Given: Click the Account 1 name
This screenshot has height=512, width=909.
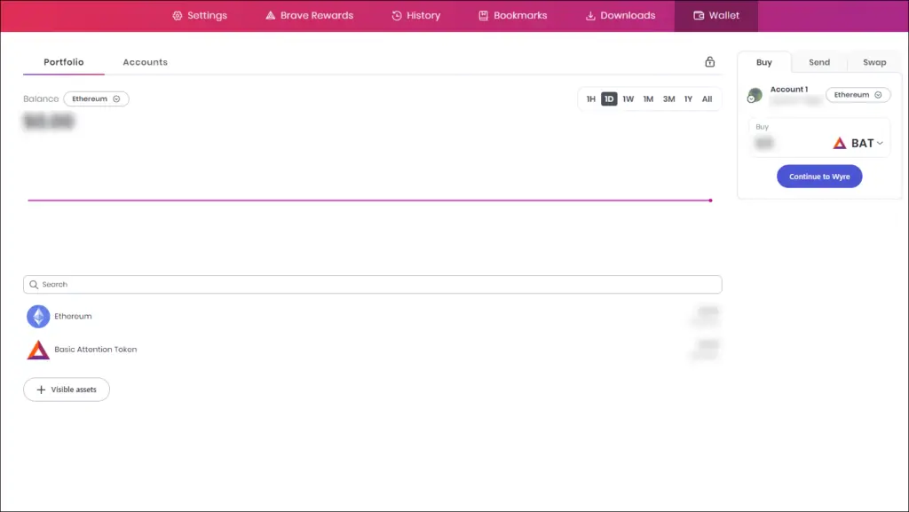Looking at the screenshot, I should pyautogui.click(x=789, y=90).
